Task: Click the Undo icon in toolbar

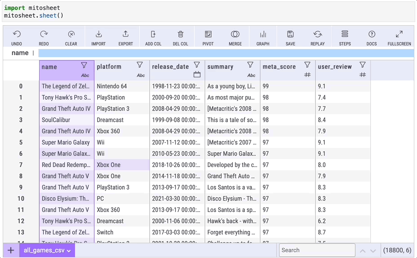Action: 17,35
